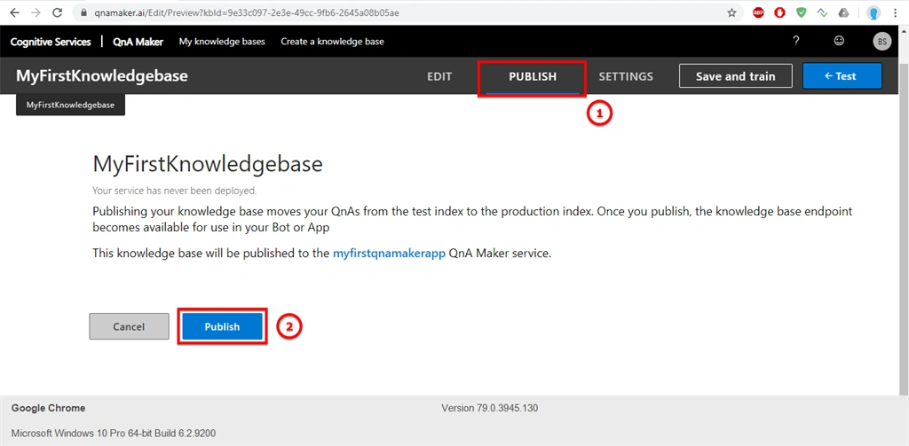The height and width of the screenshot is (446, 909).
Task: Click the large MyFirstKnowledgebase page heading
Action: (208, 164)
